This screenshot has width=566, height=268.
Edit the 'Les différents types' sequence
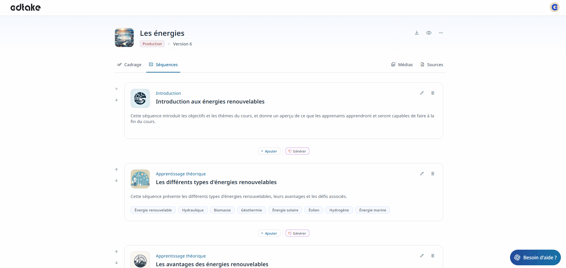(x=422, y=174)
